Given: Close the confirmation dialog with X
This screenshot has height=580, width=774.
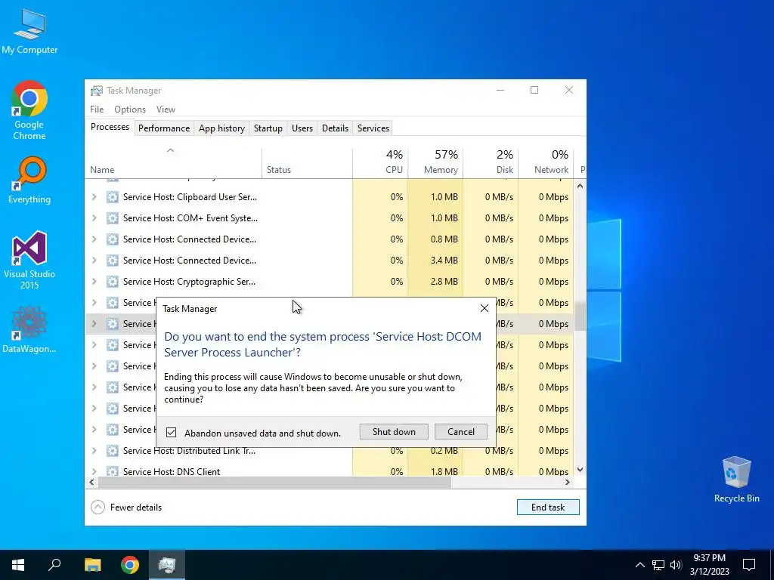Looking at the screenshot, I should pyautogui.click(x=485, y=308).
